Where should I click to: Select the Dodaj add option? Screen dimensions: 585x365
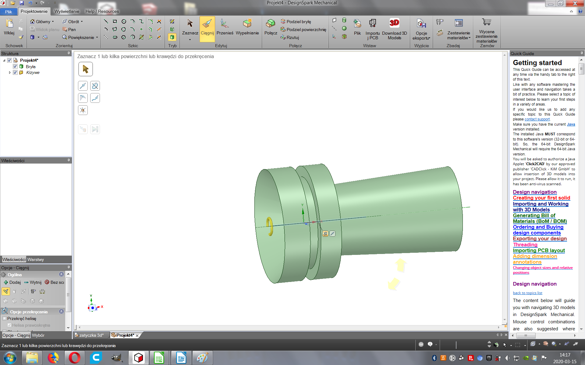point(12,282)
